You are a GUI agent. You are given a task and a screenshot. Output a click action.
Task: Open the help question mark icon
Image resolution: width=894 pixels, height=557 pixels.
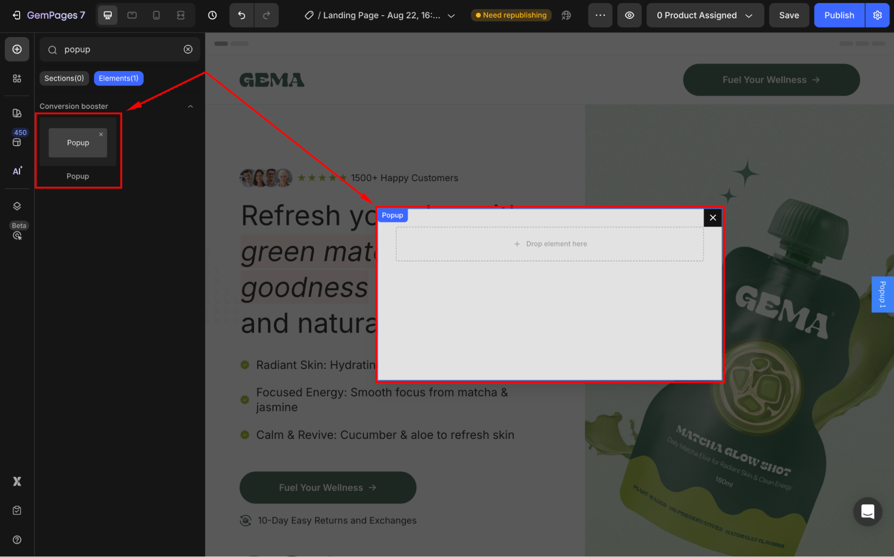(17, 540)
